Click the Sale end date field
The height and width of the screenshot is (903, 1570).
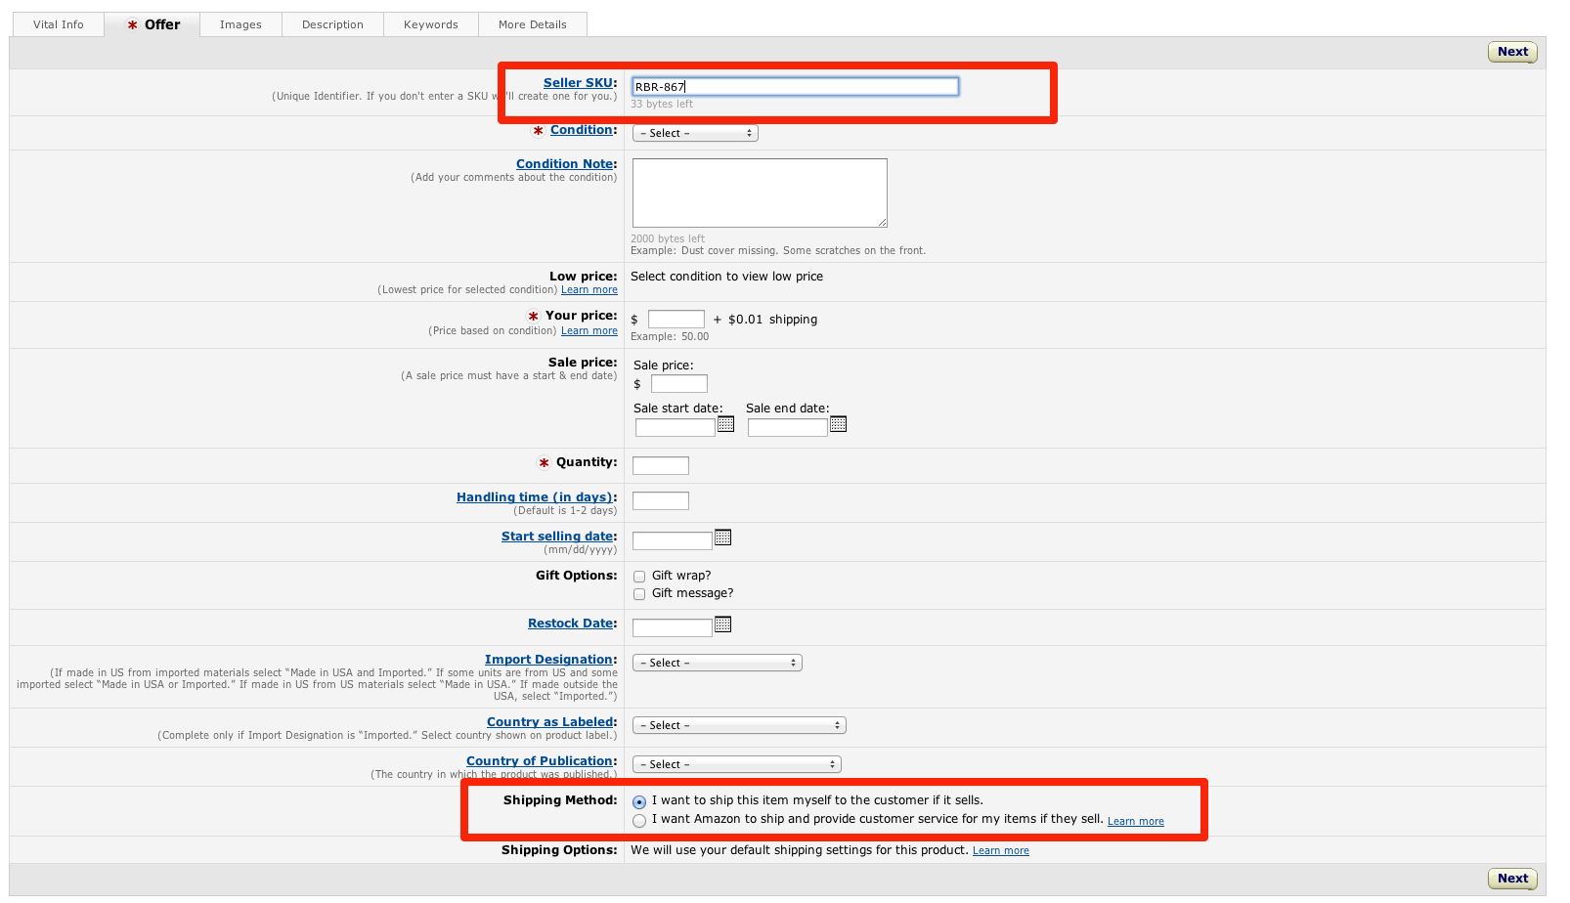(x=788, y=428)
